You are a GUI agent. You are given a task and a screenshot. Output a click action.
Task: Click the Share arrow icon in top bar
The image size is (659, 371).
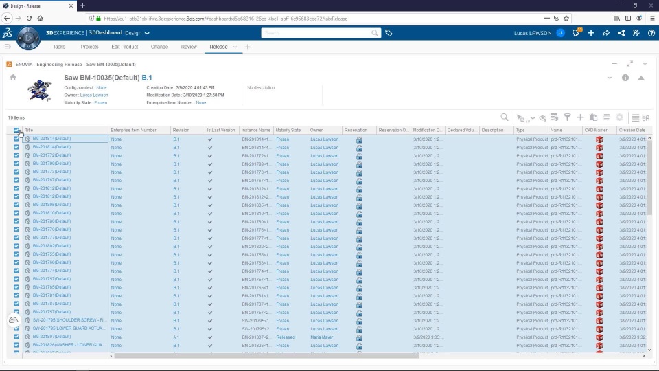pyautogui.click(x=606, y=33)
